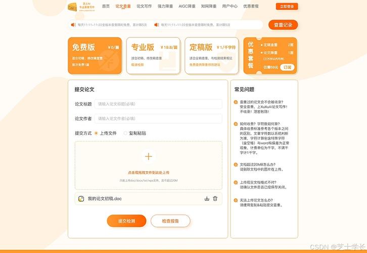Go to 用户中心 in the top menu
The image size is (367, 253).
coord(230,6)
